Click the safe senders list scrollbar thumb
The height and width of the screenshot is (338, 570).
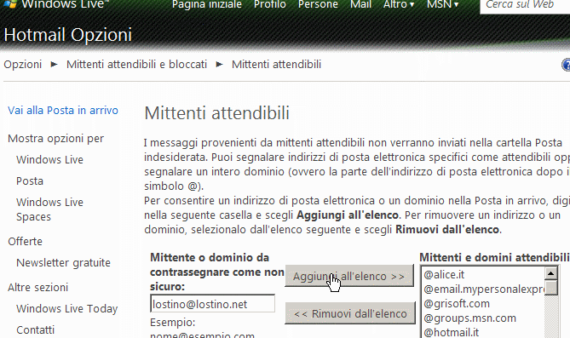tap(551, 288)
